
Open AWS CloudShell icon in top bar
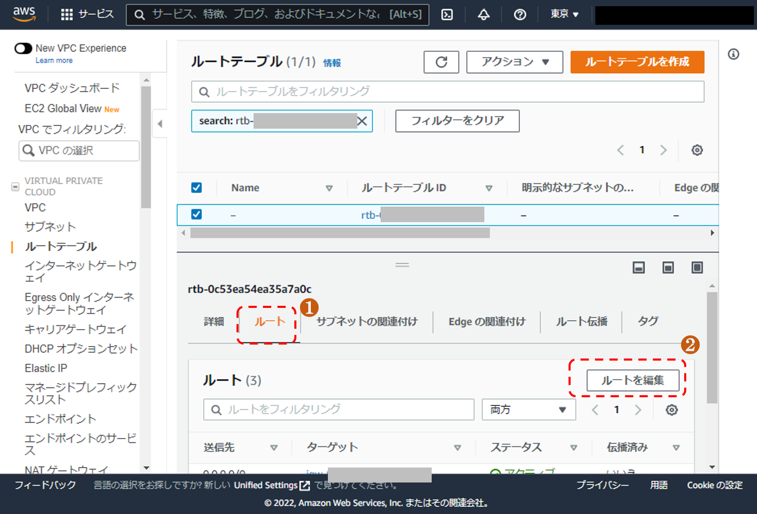point(447,14)
